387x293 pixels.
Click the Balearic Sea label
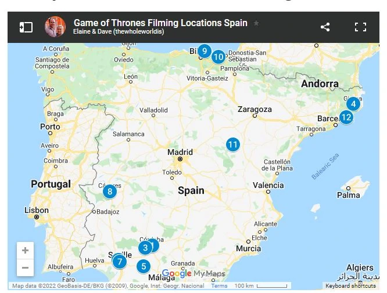tap(325, 166)
